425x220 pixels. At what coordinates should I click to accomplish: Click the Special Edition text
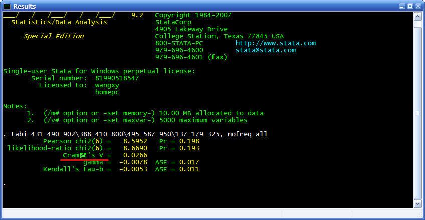pyautogui.click(x=54, y=36)
